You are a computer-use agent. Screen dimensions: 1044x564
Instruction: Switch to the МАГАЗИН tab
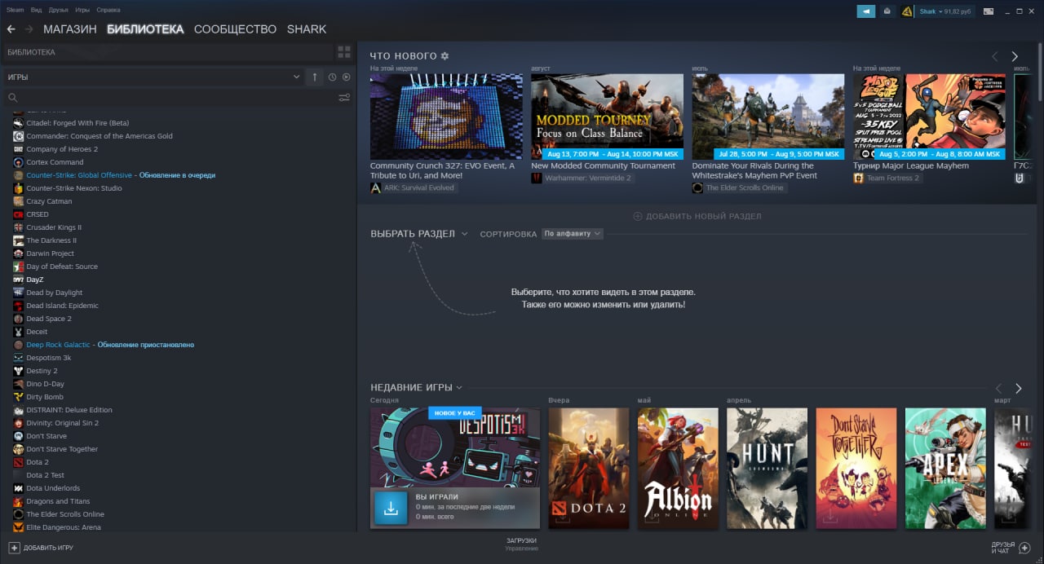(x=70, y=29)
